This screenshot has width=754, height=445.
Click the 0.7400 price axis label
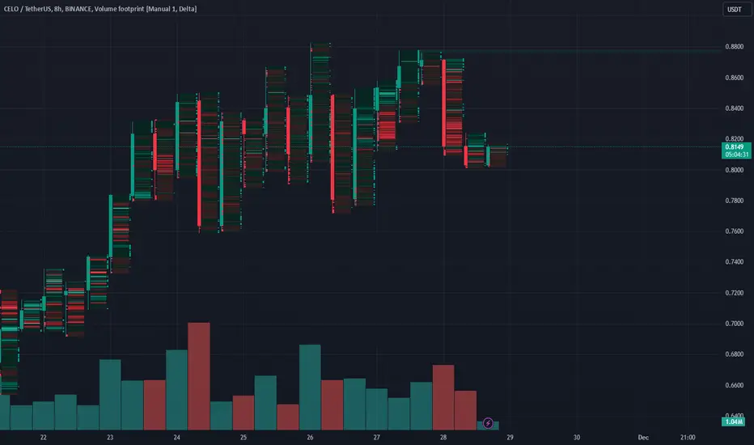pos(735,262)
